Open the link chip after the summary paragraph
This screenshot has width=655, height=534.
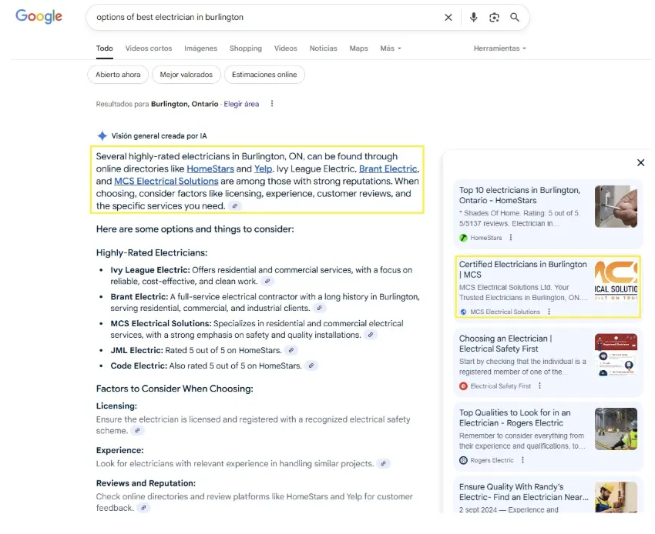(x=235, y=206)
